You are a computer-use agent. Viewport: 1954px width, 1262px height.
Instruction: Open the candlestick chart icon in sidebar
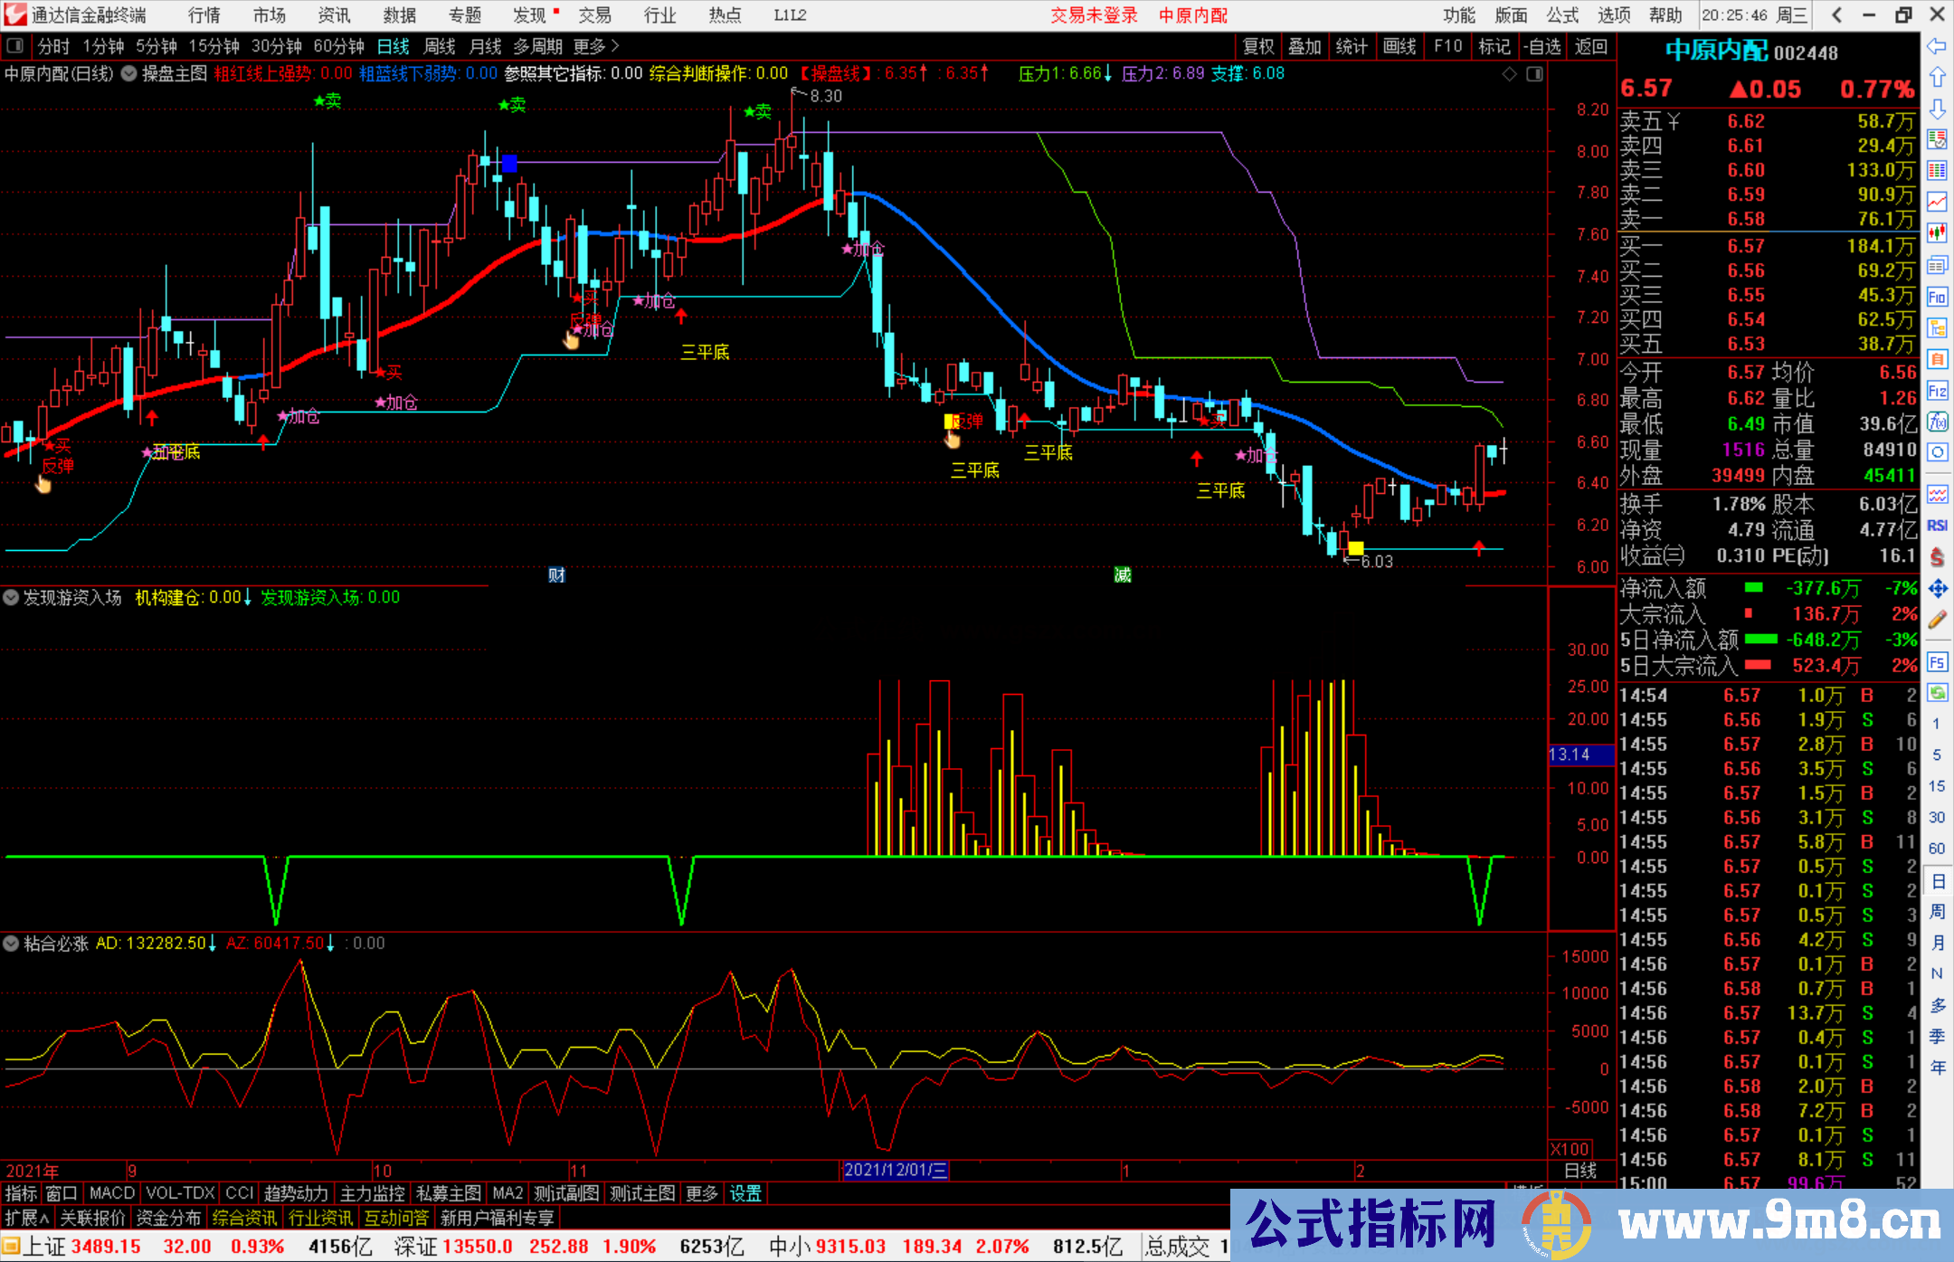pos(1937,233)
